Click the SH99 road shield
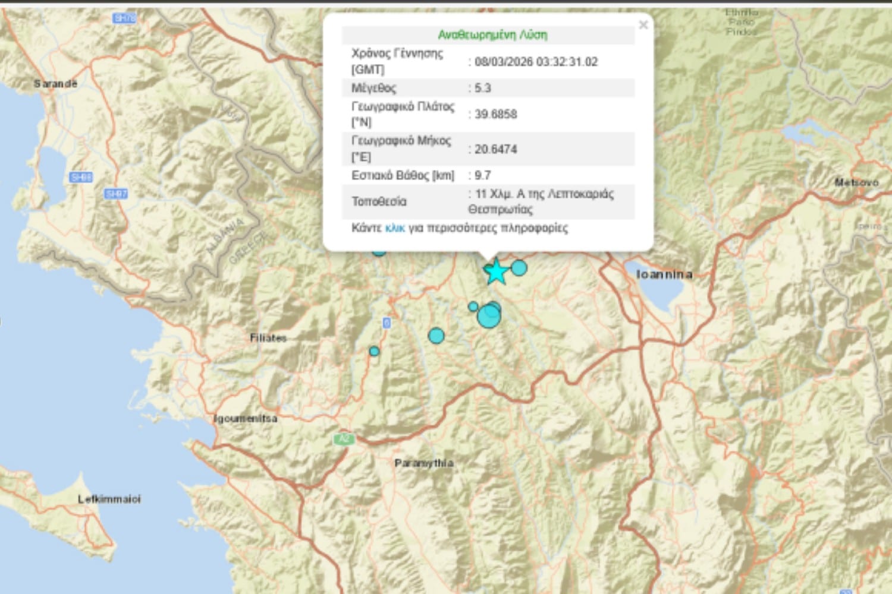 tap(81, 177)
